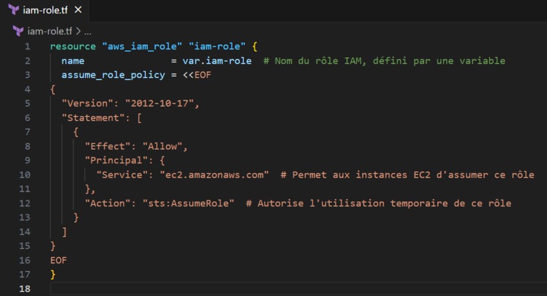Select the iam-role.tf editor tab
The height and width of the screenshot is (296, 547).
[x=44, y=10]
